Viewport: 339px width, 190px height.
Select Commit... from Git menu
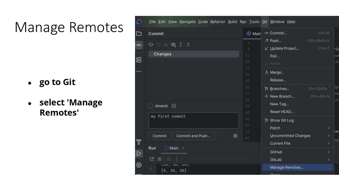(298, 33)
